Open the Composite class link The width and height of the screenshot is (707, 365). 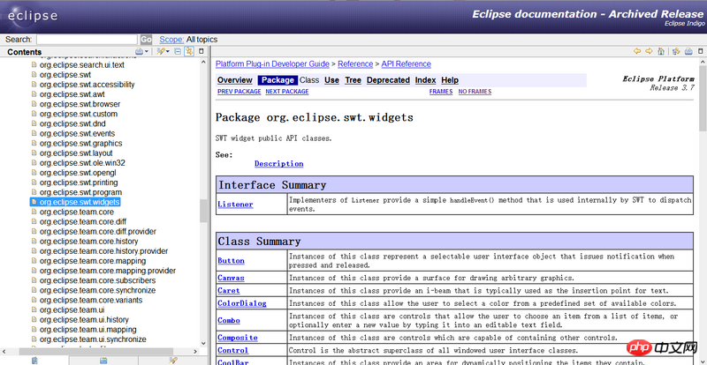coord(238,338)
